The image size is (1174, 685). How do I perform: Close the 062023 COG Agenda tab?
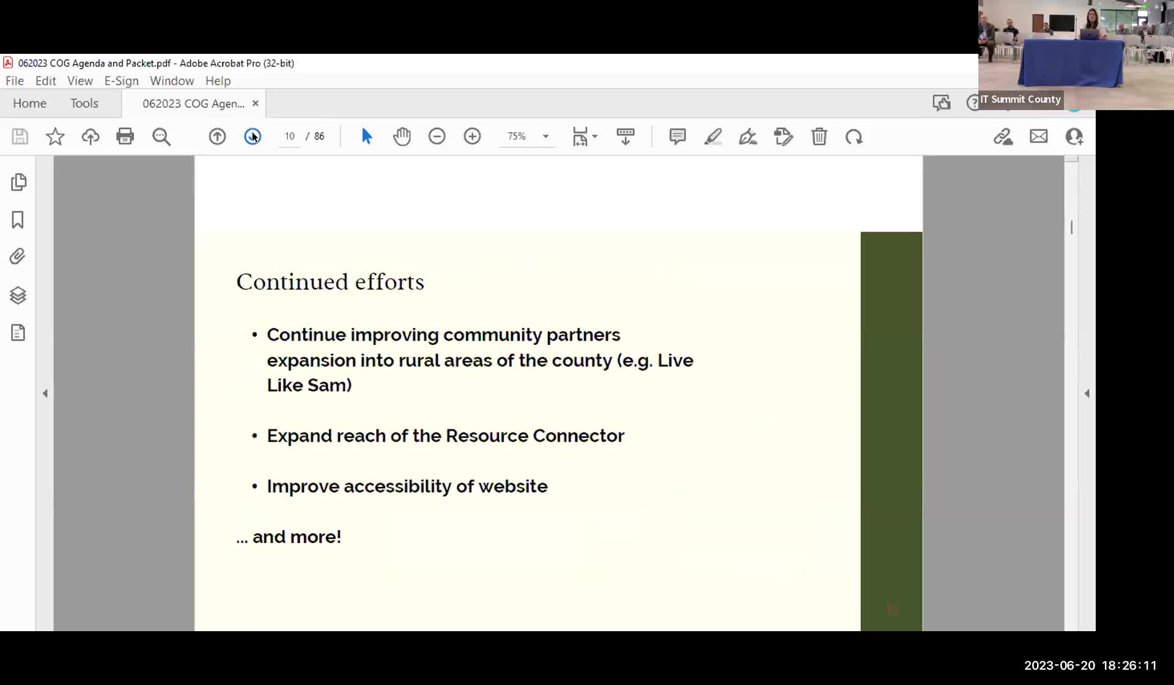pyautogui.click(x=256, y=103)
